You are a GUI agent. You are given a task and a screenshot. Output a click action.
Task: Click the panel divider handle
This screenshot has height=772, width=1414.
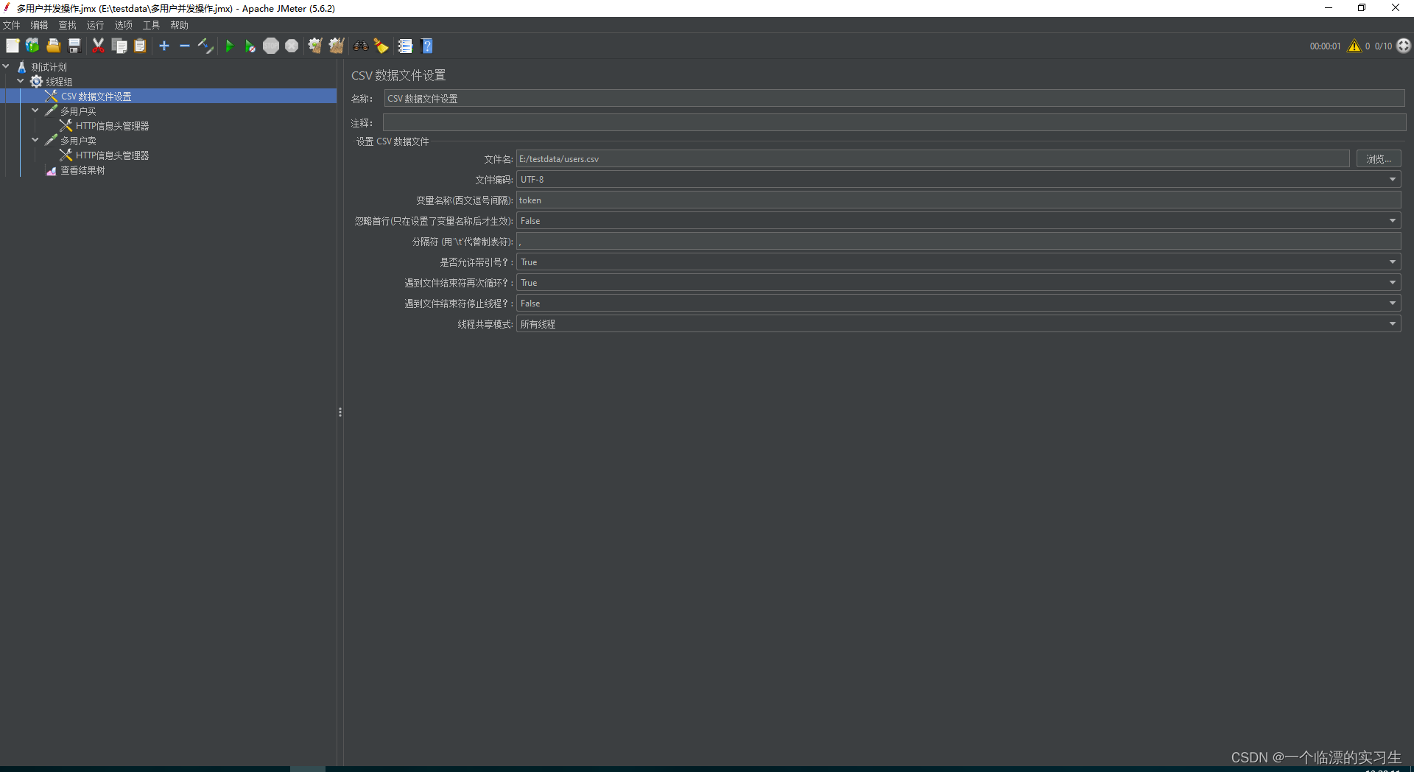[340, 413]
